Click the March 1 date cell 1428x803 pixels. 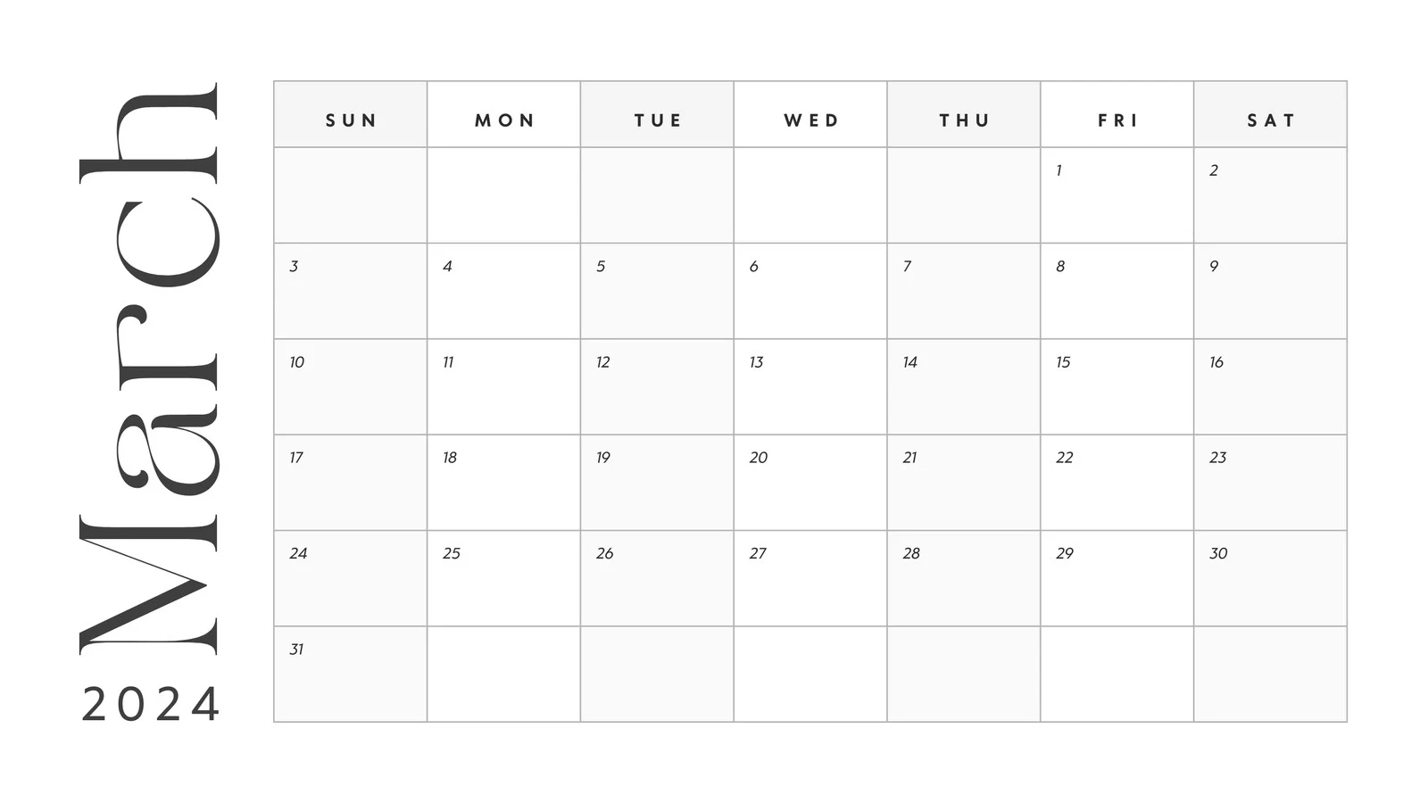tap(1117, 195)
